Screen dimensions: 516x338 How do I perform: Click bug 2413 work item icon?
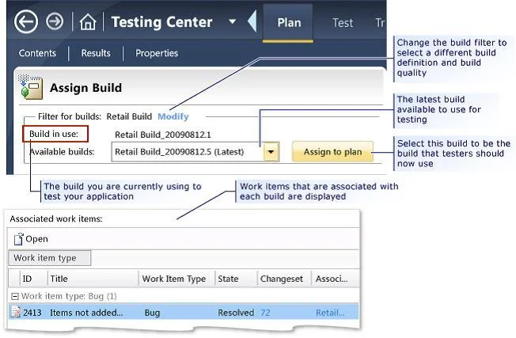click(16, 312)
